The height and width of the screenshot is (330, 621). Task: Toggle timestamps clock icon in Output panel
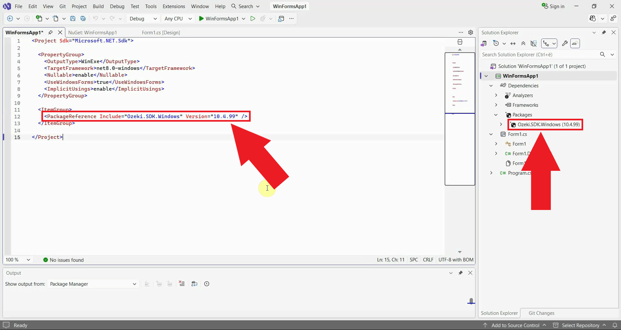click(207, 284)
